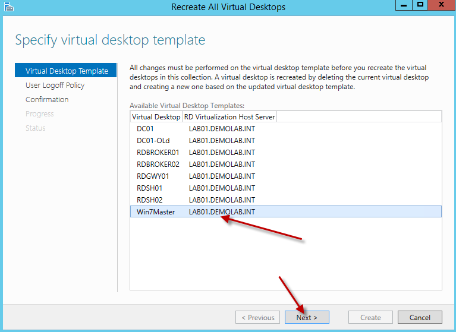This screenshot has width=456, height=332.
Task: Sort by RD Virtualization Host Server column
Action: pyautogui.click(x=229, y=117)
